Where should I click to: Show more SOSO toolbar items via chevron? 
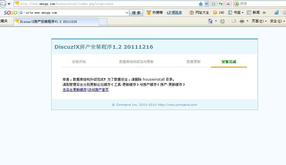(x=264, y=13)
